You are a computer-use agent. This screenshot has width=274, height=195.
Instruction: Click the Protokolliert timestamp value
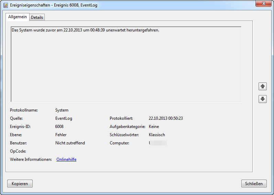click(x=166, y=118)
